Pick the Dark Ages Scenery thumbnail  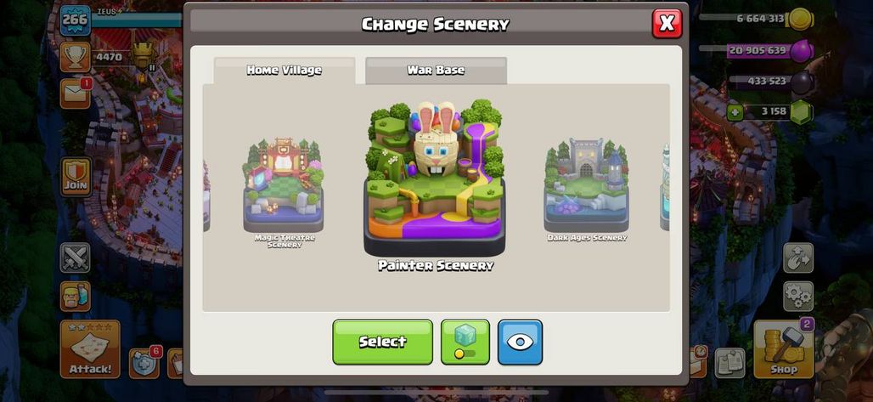(x=586, y=185)
